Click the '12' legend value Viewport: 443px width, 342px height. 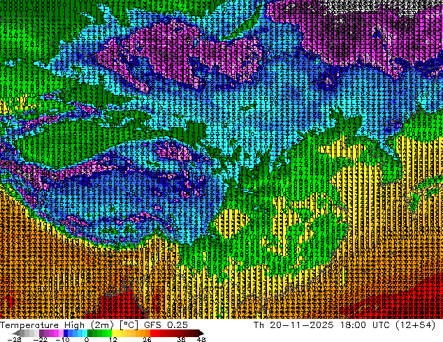113,339
